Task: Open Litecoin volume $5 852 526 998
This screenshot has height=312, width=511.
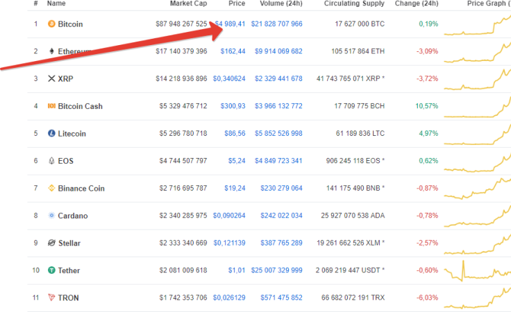Action: tap(278, 133)
